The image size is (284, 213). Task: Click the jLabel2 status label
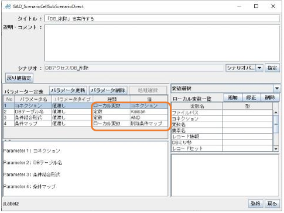pos(11,204)
